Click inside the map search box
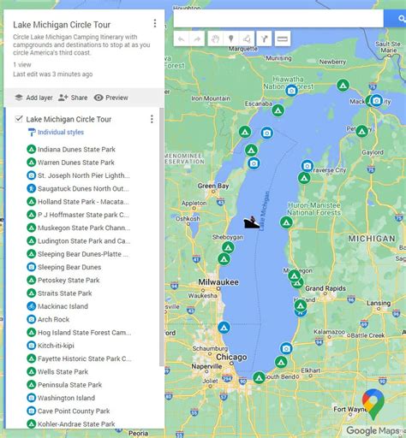The width and height of the screenshot is (406, 438). pos(278,19)
